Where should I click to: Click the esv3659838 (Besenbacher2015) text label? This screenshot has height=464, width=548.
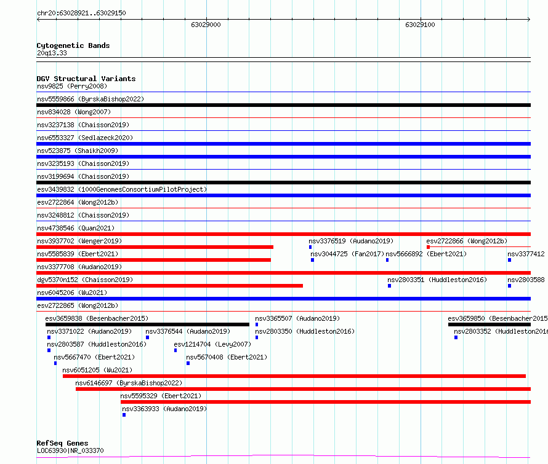coord(97,318)
